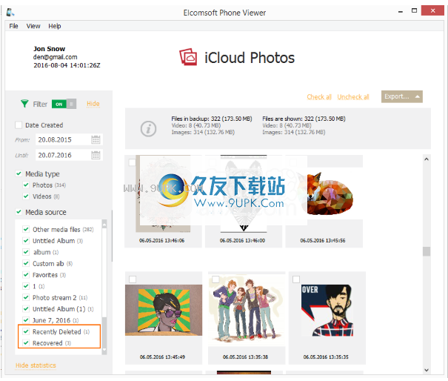Uncheck the Photos (314) checkbox
The width and height of the screenshot is (448, 381).
26,185
